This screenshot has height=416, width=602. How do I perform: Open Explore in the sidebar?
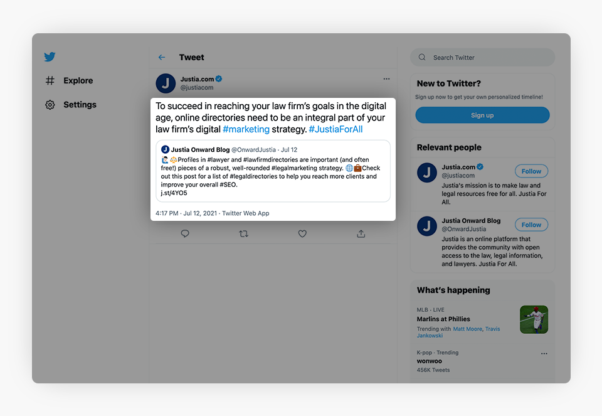[78, 80]
